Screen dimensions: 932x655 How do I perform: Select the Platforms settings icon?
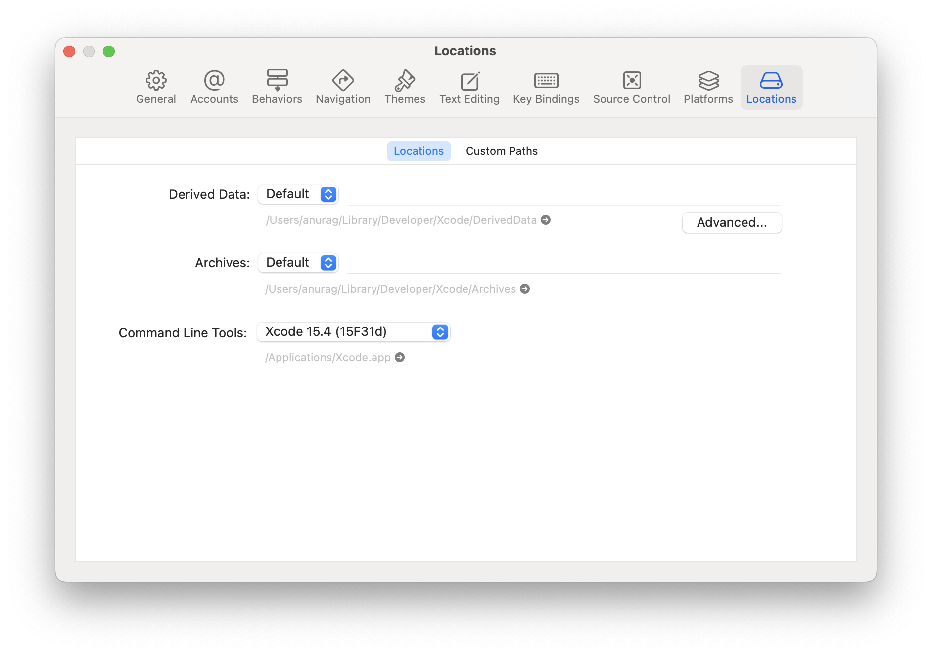pos(708,87)
